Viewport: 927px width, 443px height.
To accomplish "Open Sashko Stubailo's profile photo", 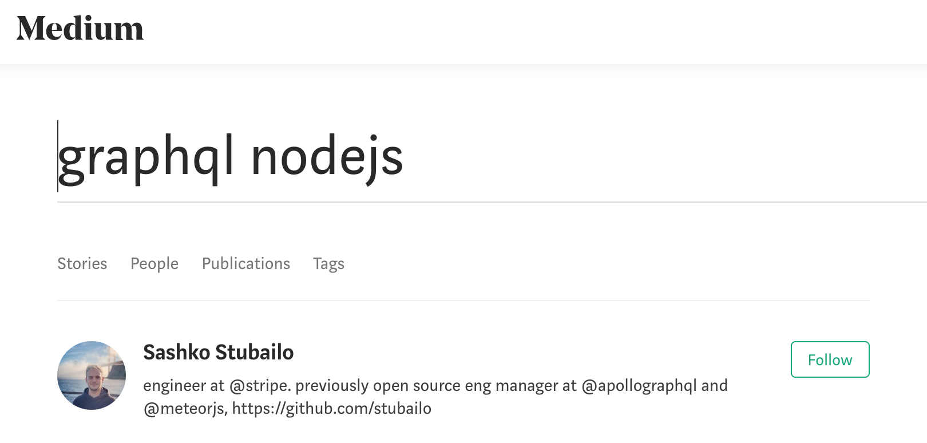I will [92, 375].
